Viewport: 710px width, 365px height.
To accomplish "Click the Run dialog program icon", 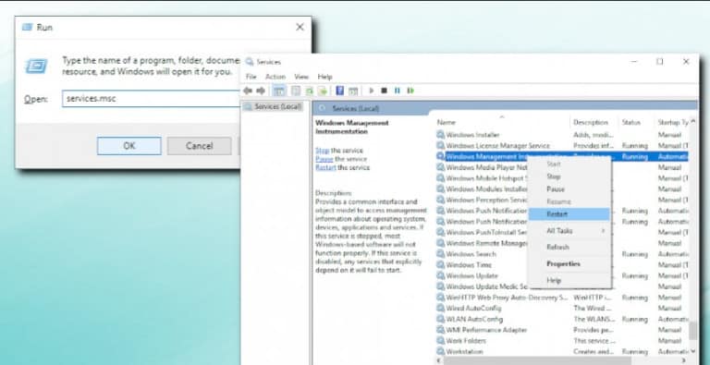I will pos(36,67).
